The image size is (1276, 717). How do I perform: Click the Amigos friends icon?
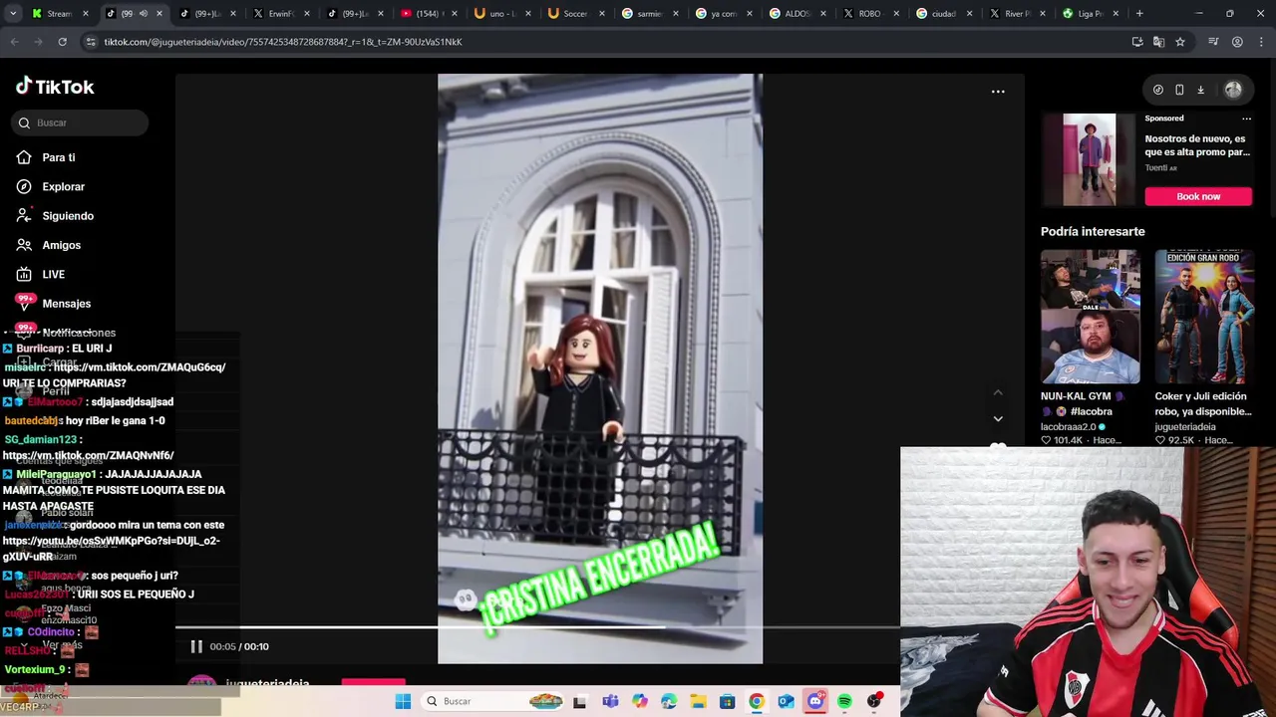[24, 245]
